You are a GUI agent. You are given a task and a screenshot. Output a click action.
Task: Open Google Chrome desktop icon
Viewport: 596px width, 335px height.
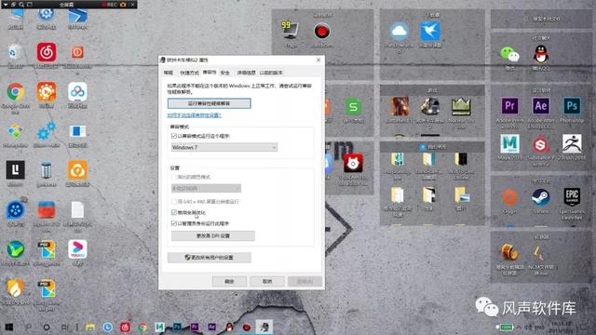(15, 92)
